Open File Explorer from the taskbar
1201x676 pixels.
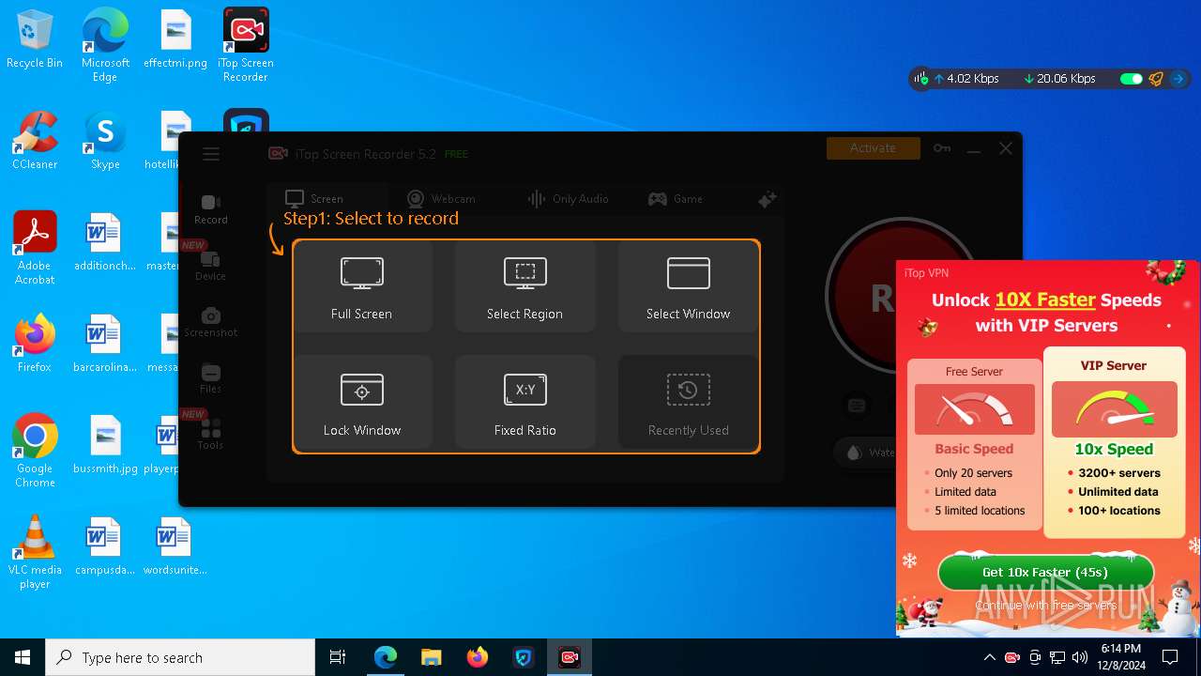click(431, 657)
